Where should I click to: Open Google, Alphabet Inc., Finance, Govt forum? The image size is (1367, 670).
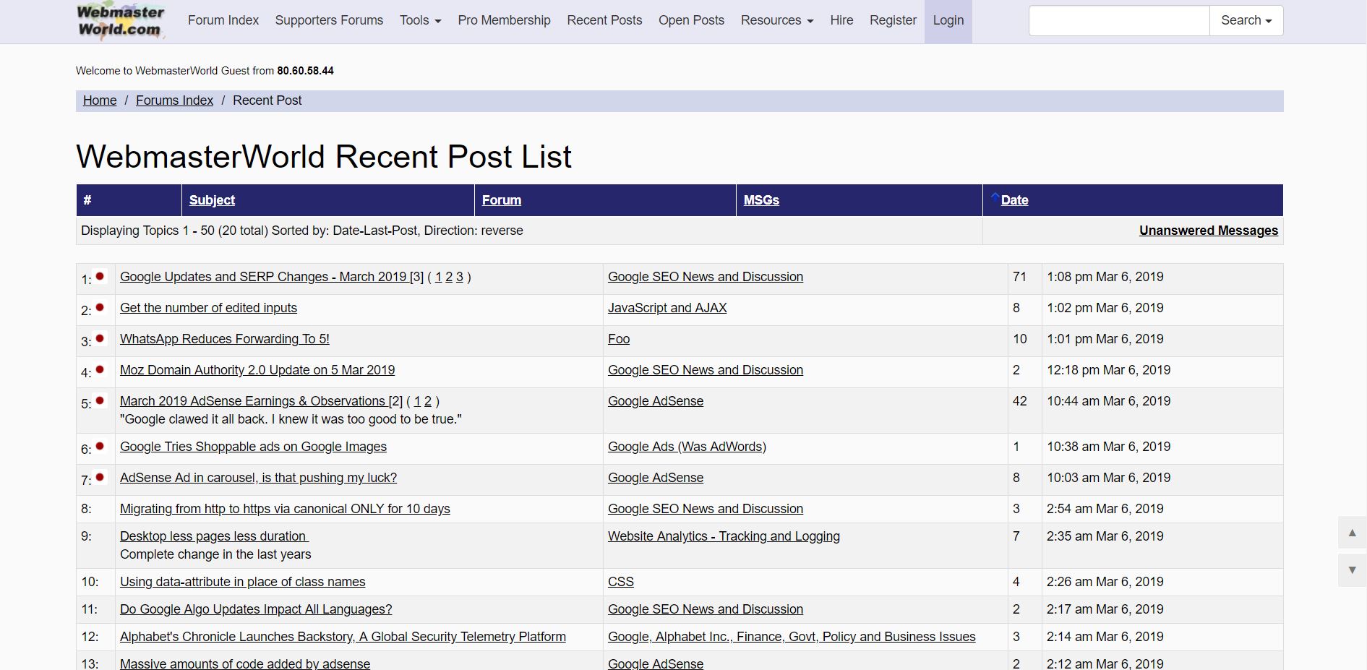pyautogui.click(x=792, y=637)
